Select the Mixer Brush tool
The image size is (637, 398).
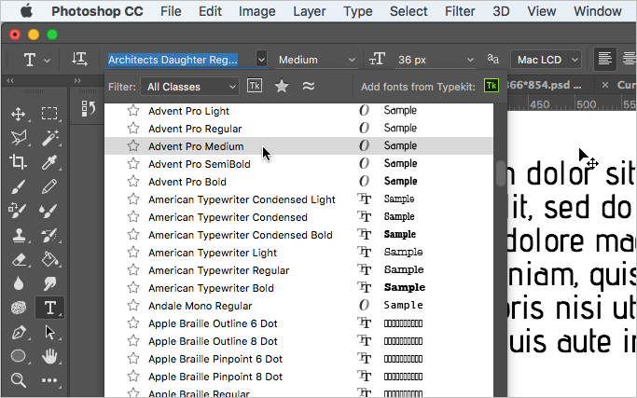49,211
